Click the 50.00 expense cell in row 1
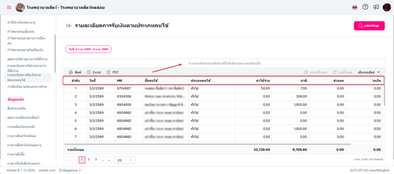394x174 pixels. coord(253,88)
